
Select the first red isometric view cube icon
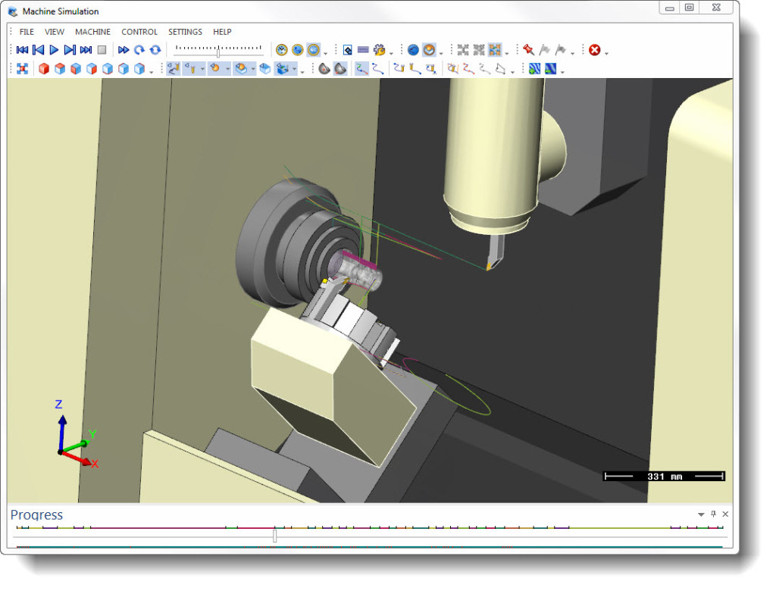click(x=42, y=68)
